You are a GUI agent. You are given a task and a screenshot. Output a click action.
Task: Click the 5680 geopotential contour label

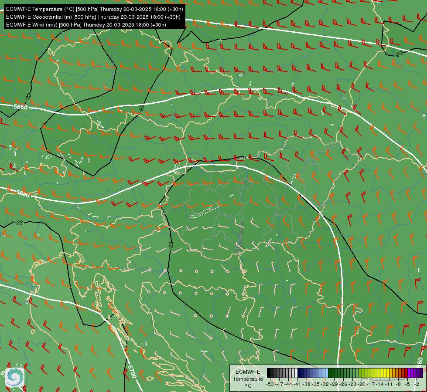click(23, 193)
